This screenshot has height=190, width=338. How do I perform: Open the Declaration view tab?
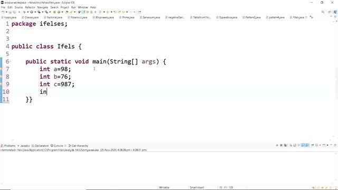[x=40, y=146]
